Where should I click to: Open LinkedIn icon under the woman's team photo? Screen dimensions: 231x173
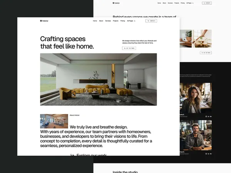pos(208,116)
